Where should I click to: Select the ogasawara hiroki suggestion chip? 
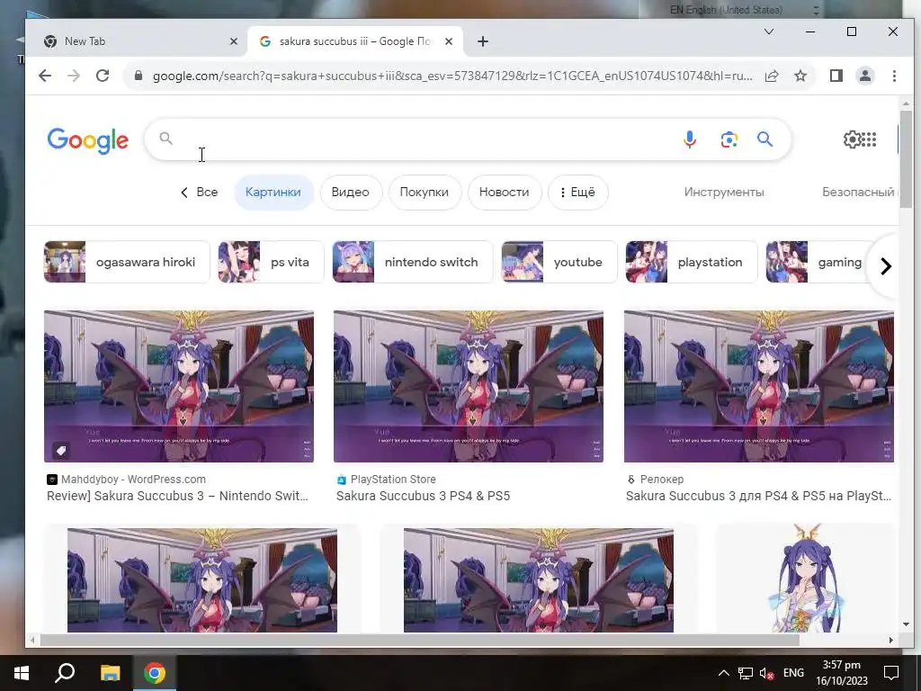[x=127, y=262]
